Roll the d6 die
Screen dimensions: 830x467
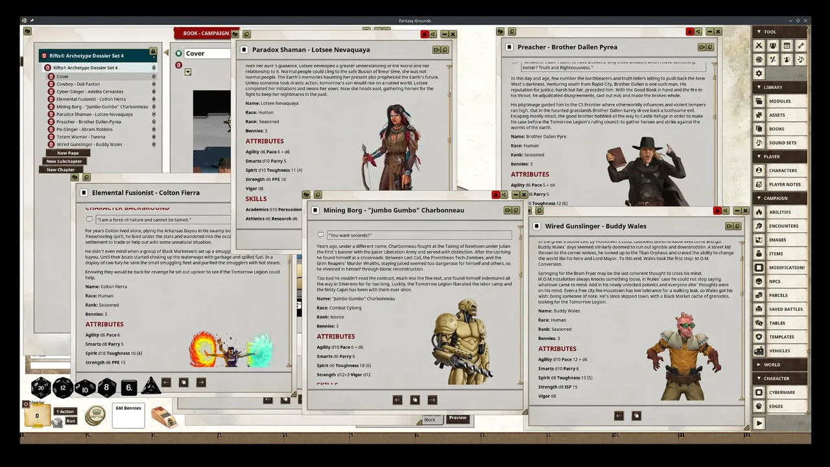[129, 388]
